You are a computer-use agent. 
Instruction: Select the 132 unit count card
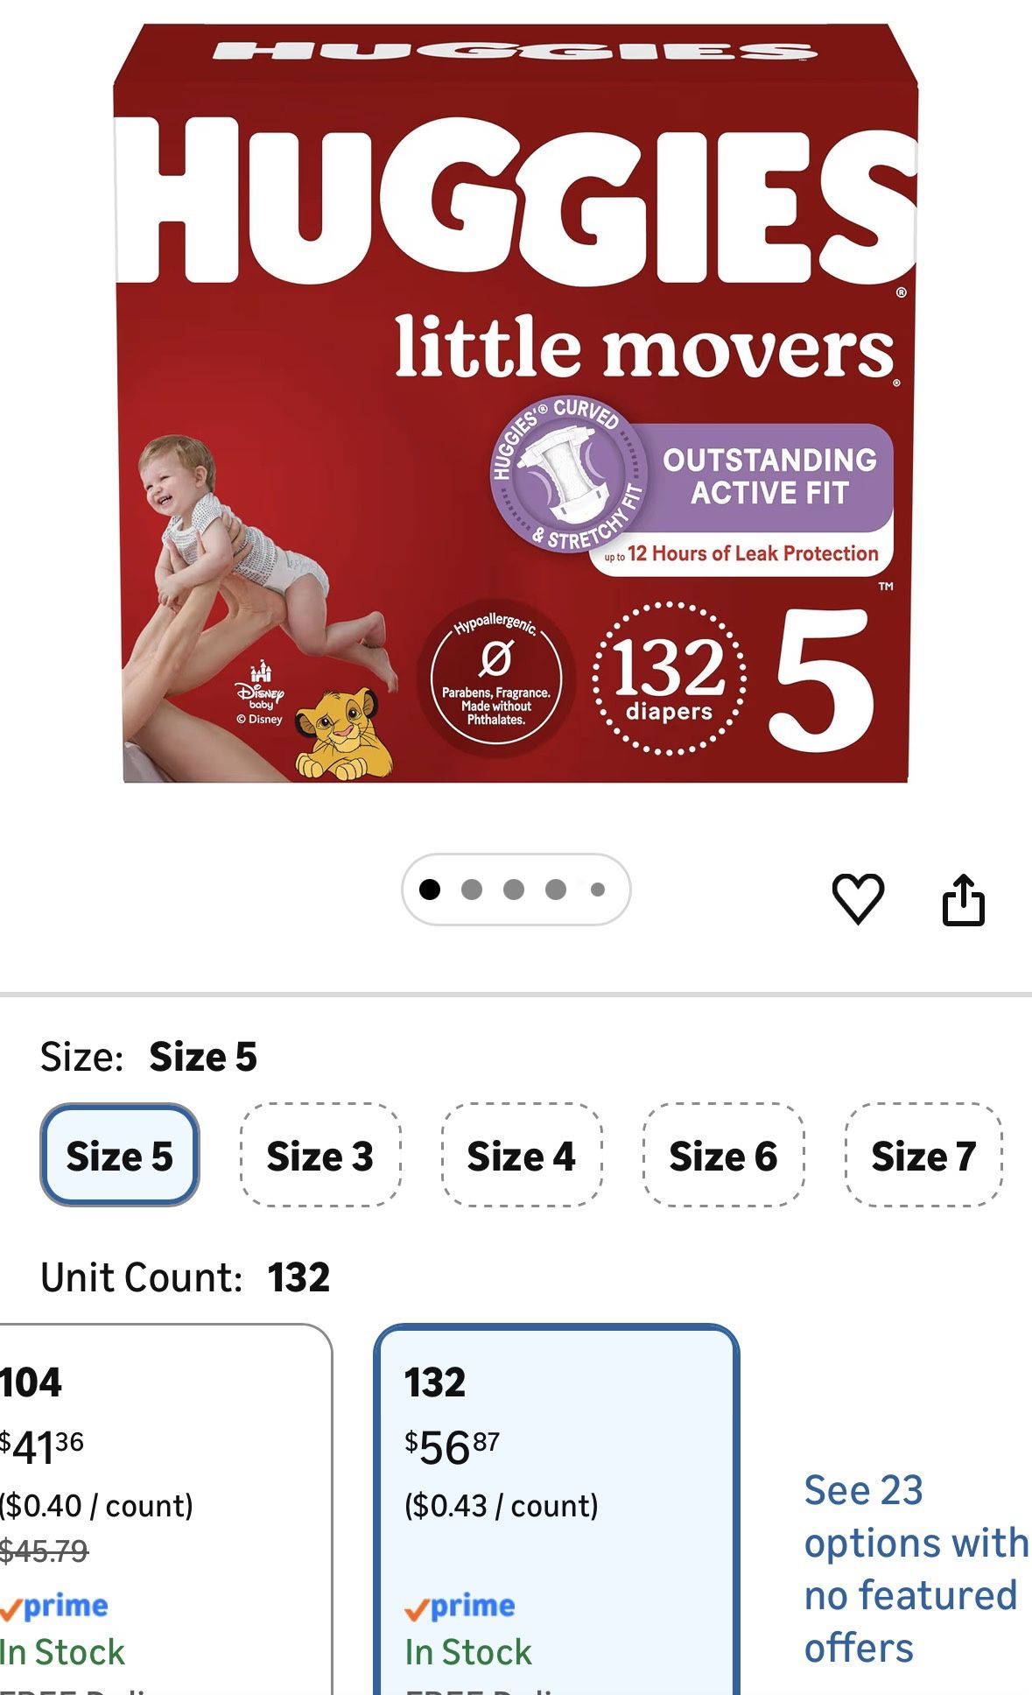pyautogui.click(x=557, y=1509)
